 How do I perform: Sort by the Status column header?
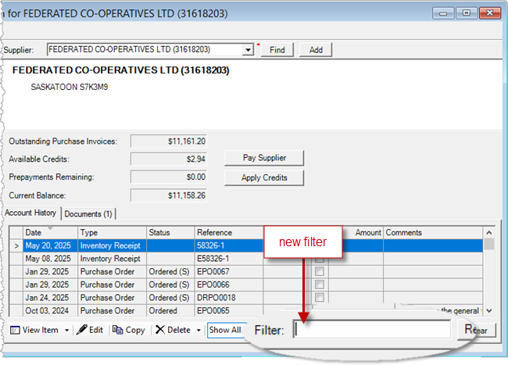(170, 233)
